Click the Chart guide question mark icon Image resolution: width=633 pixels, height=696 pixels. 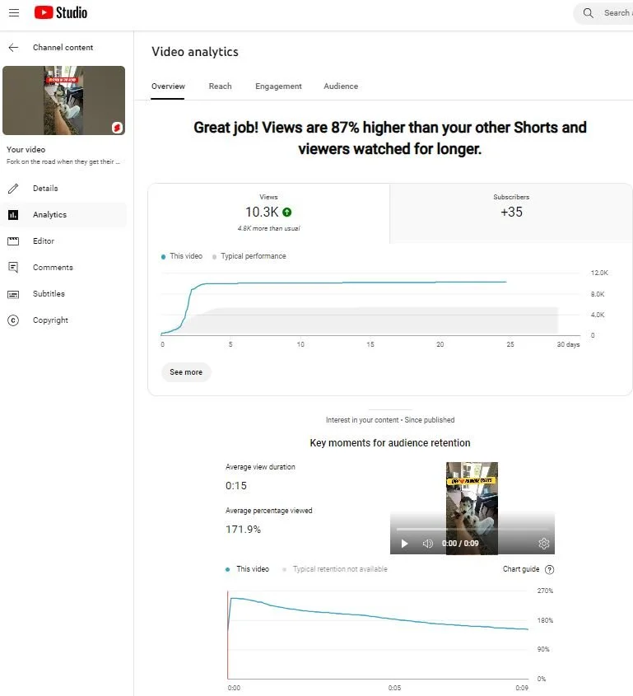tap(549, 569)
